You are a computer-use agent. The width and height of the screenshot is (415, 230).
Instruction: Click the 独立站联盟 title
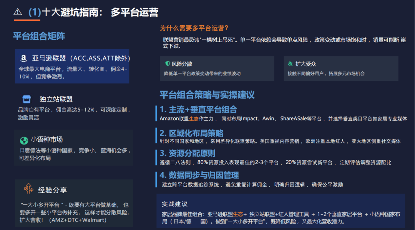[56, 99]
